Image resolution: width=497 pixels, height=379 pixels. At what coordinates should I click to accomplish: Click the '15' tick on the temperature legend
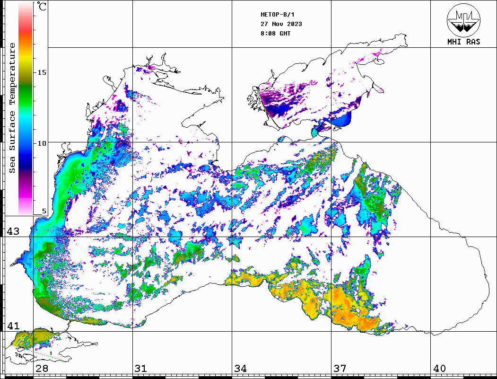42,72
